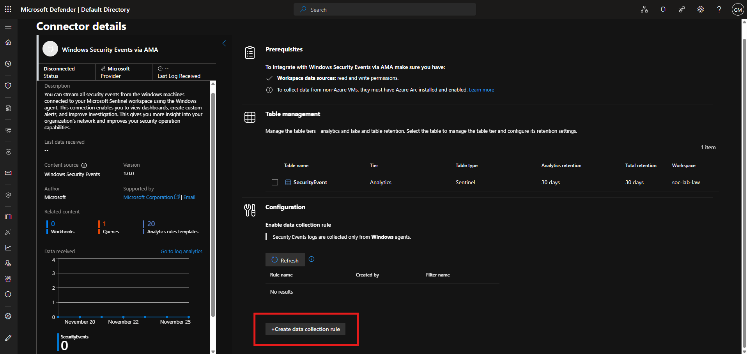Collapse the connector details side panel chevron

point(224,43)
